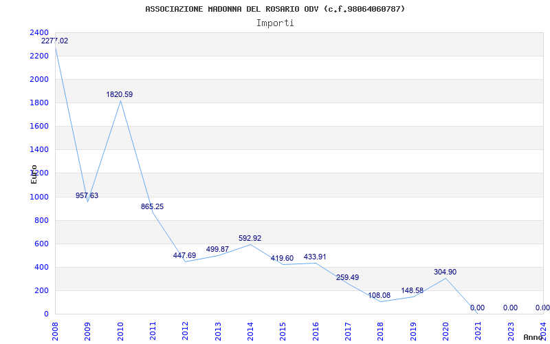The width and height of the screenshot is (550, 344).
Task: Click the 400 y-axis tick label
Action: [x=41, y=267]
